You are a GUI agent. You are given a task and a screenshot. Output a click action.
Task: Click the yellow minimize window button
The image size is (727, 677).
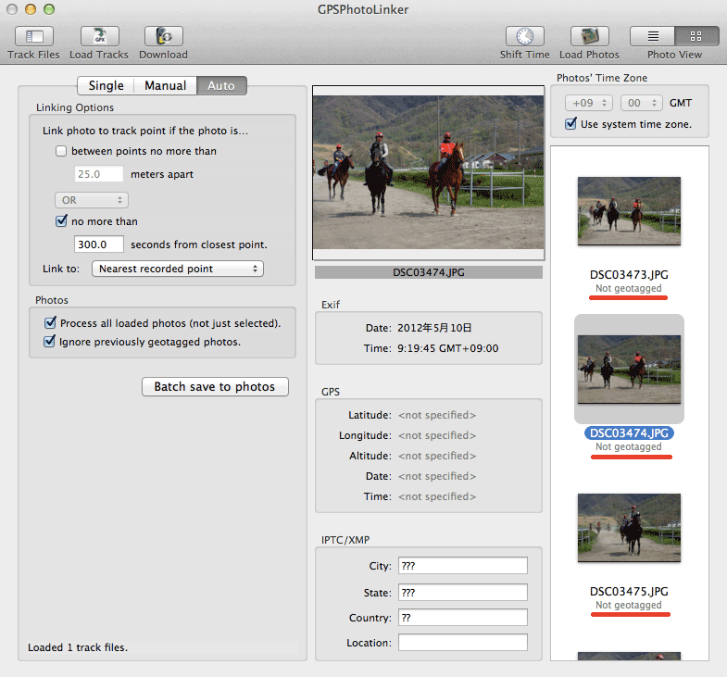coord(31,9)
